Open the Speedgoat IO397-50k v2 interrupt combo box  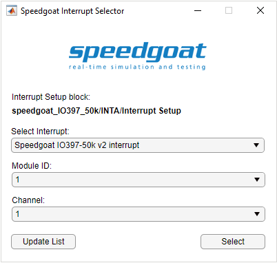(x=138, y=145)
